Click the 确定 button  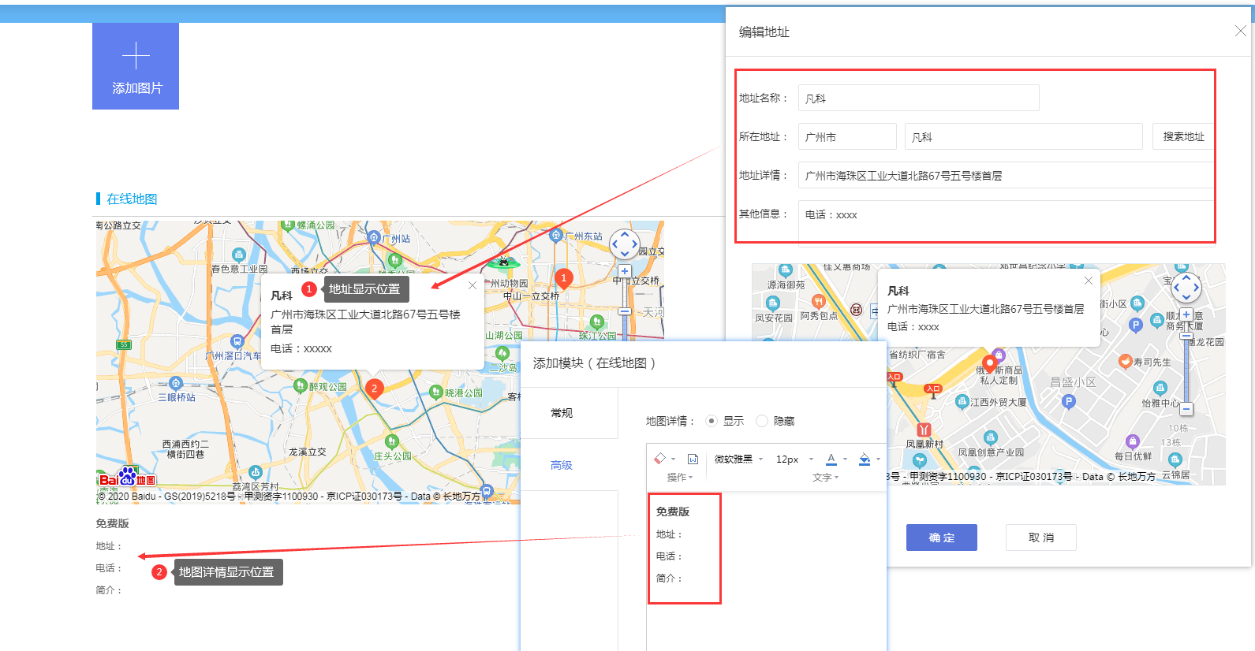click(942, 538)
